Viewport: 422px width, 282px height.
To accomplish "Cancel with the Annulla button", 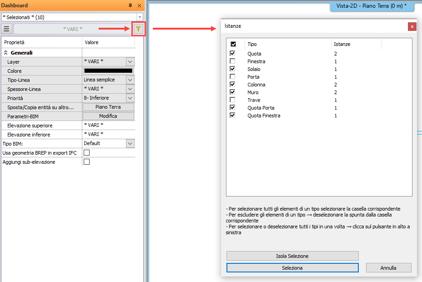I will click(388, 268).
